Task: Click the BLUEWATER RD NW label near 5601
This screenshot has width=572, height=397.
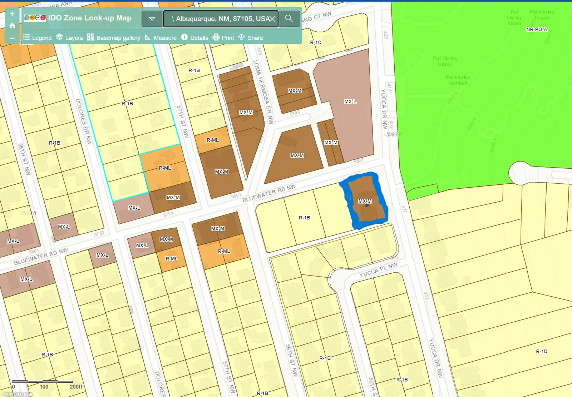Action: point(269,193)
